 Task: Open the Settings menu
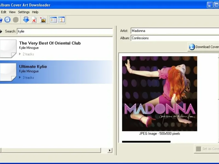(24, 12)
